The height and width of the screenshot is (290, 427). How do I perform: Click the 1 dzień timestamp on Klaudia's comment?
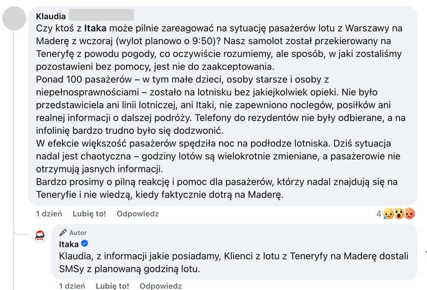[x=49, y=214]
